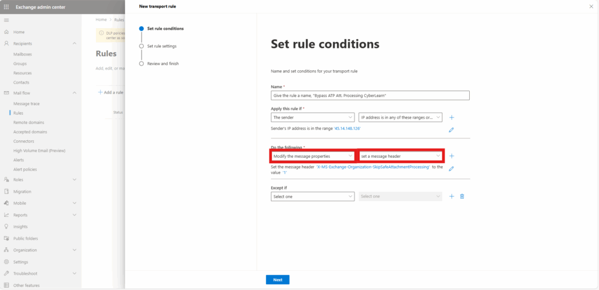Click the pencil icon to edit message header value
The width and height of the screenshot is (599, 290).
[x=451, y=168]
